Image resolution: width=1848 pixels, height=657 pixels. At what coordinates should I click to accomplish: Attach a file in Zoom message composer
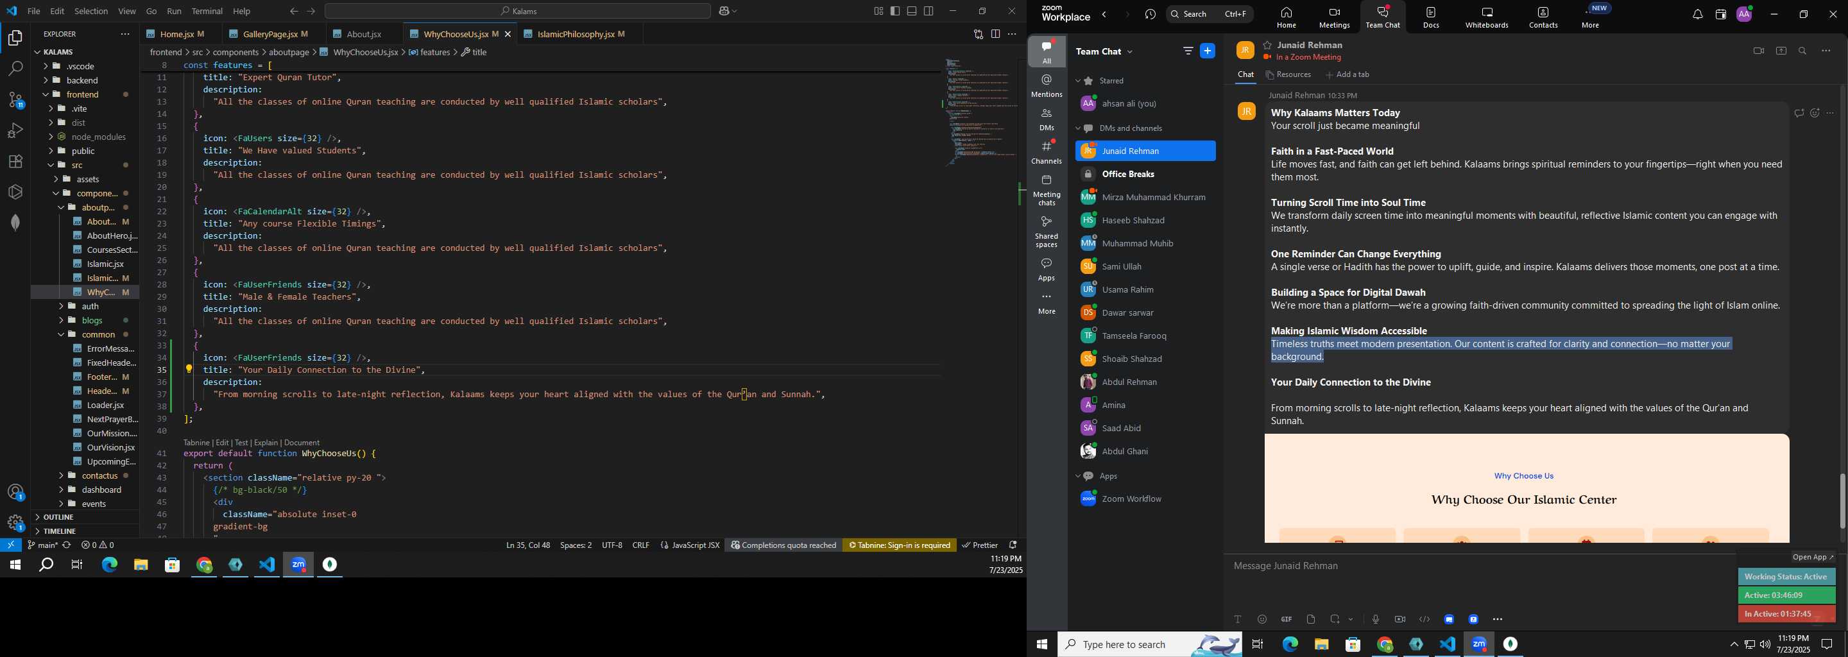click(1311, 619)
